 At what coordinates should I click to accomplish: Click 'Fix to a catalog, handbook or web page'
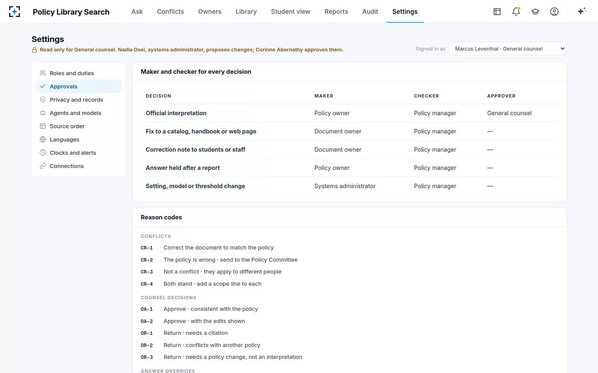pos(201,131)
